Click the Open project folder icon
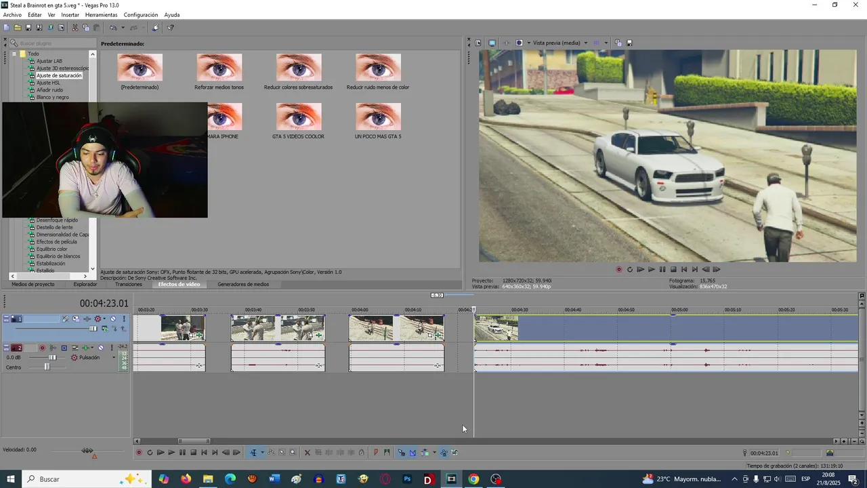Viewport: 867px width, 488px height. pos(17,28)
